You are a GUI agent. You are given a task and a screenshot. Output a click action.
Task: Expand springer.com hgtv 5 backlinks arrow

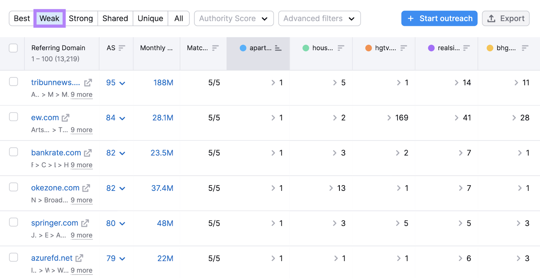398,223
